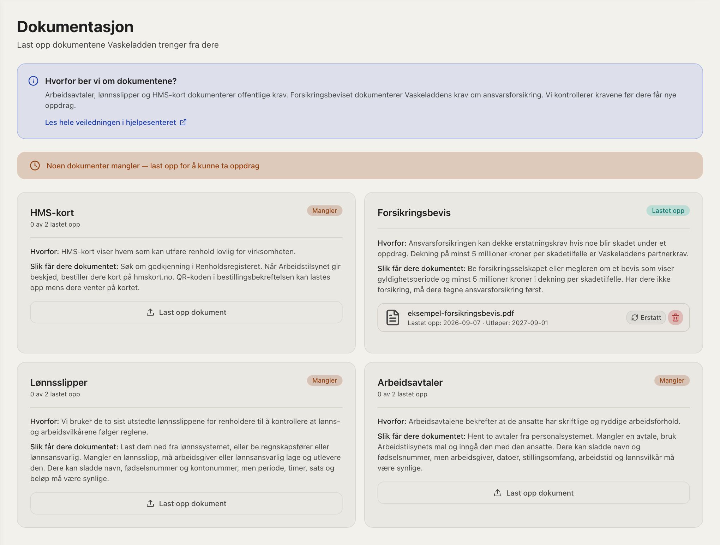The image size is (720, 545).
Task: Delete eksempel-forsikringsbevis.pdf with the trash icon
Action: pos(675,317)
